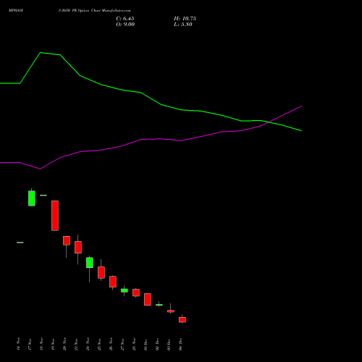The height and width of the screenshot is (362, 362).
Task: Click the close value C: 6.45
Action: point(125,19)
